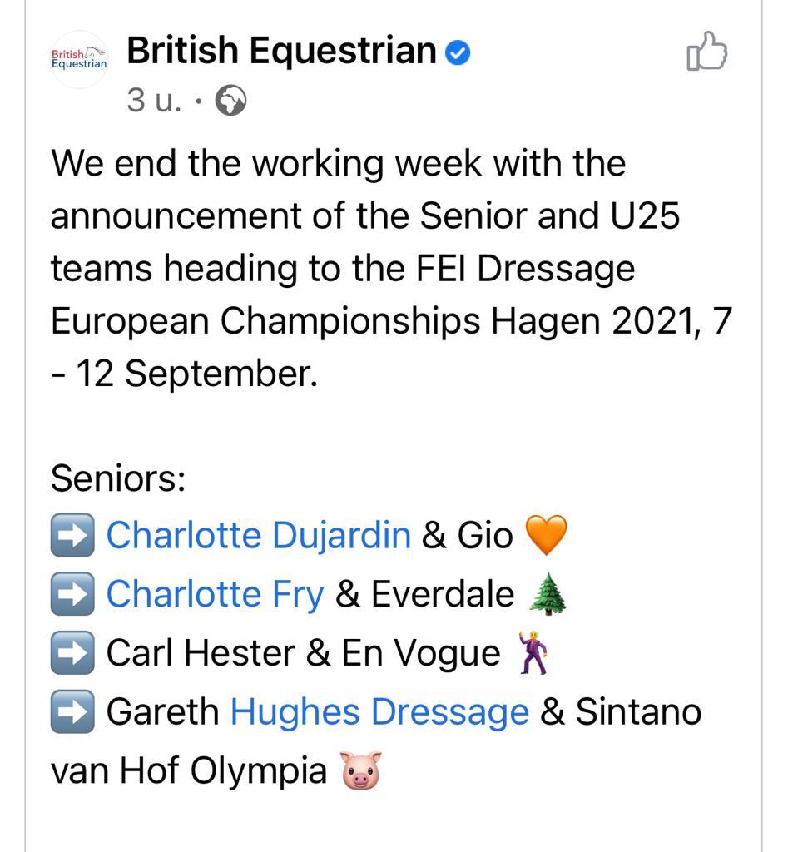Open the Charlotte Fry tagged link
This screenshot has height=852, width=788.
(216, 594)
